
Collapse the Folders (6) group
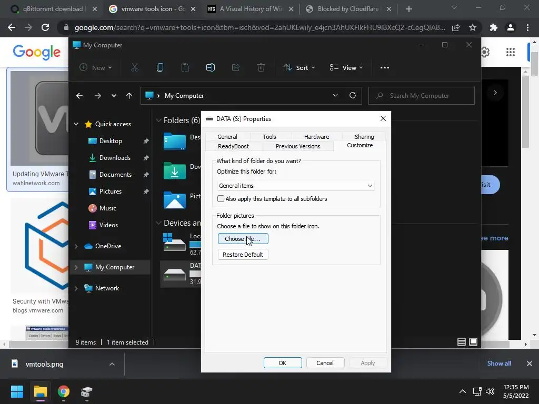(x=158, y=120)
